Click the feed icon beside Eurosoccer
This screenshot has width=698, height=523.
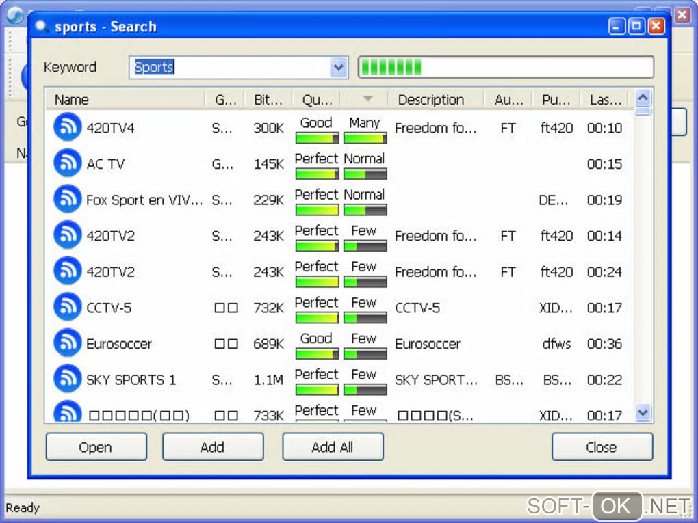click(x=67, y=343)
